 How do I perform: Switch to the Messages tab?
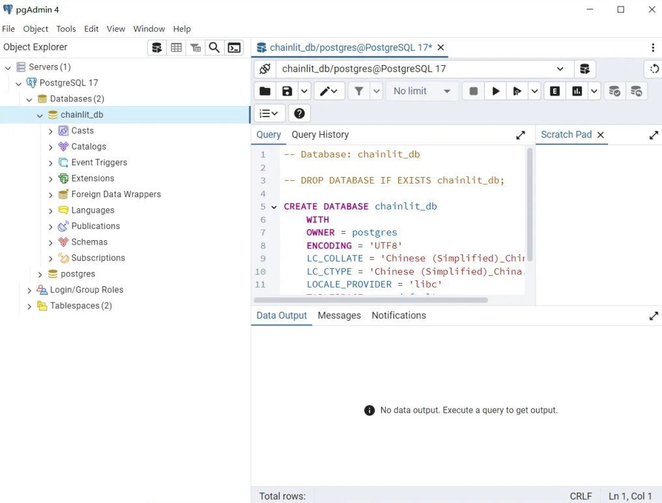tap(339, 316)
